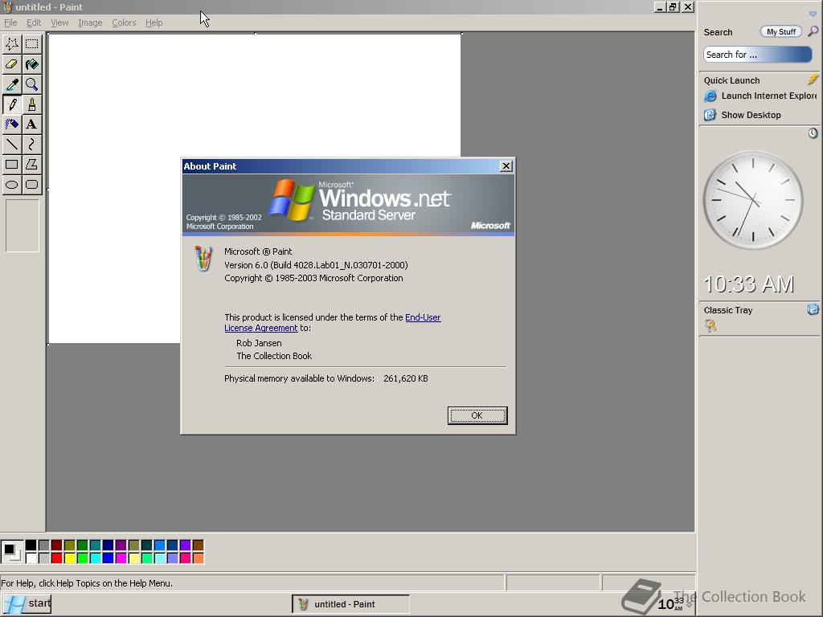This screenshot has width=823, height=617.
Task: Click the My Stuff button
Action: pos(781,32)
